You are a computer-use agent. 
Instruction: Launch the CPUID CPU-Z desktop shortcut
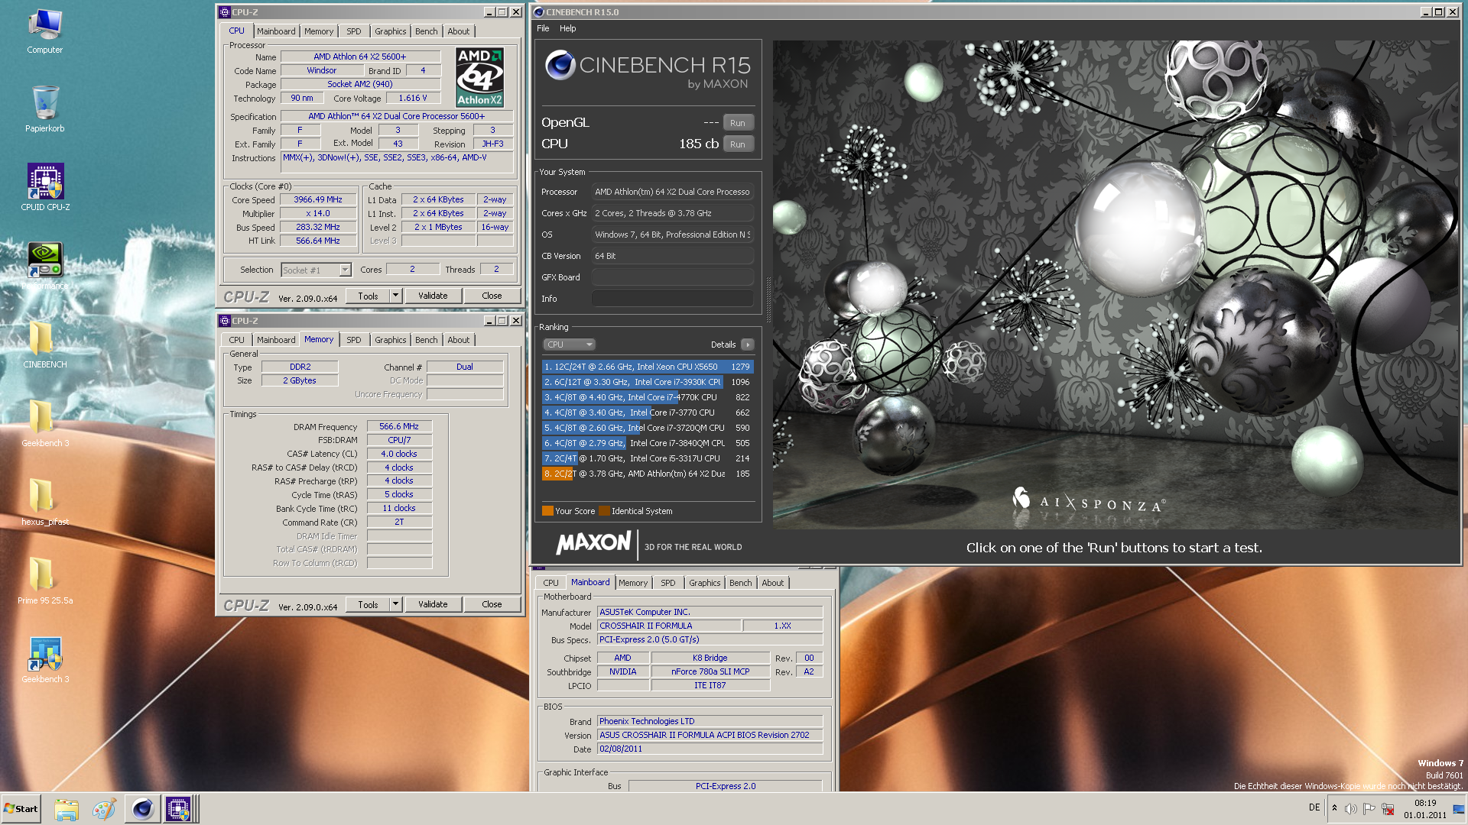tap(45, 187)
